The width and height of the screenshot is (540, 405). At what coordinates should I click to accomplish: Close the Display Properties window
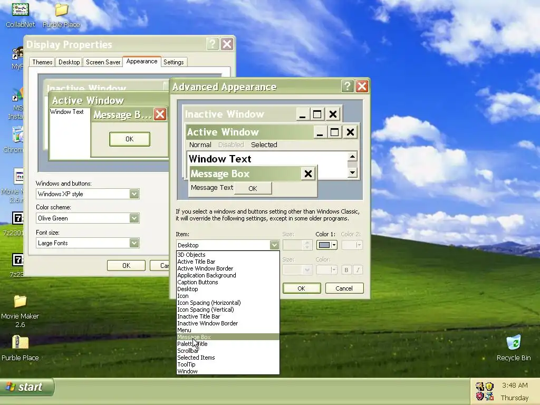click(x=227, y=44)
